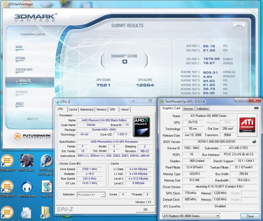The width and height of the screenshot is (263, 221).
Task: Click the Level 3 cache 6 MBytes value
Action: coord(138,183)
